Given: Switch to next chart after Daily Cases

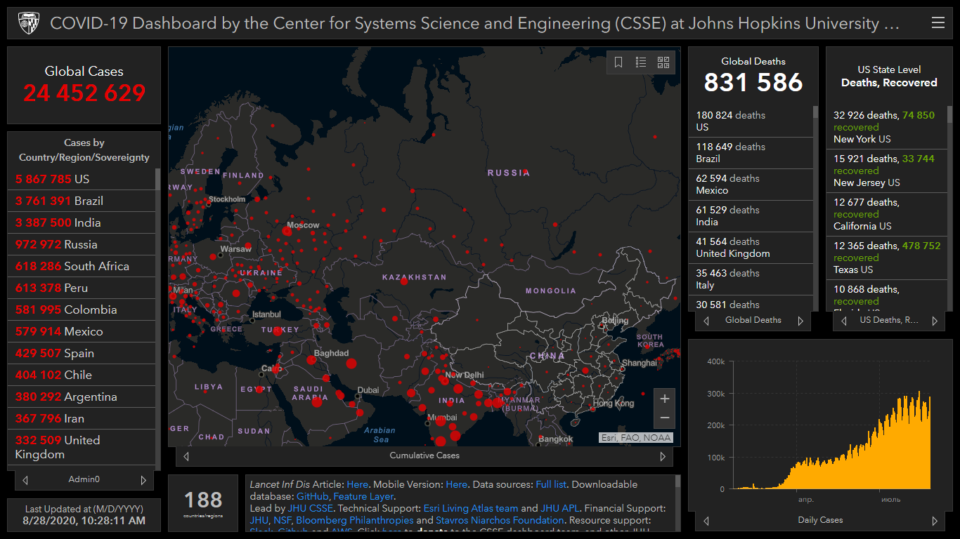Looking at the screenshot, I should tap(934, 521).
